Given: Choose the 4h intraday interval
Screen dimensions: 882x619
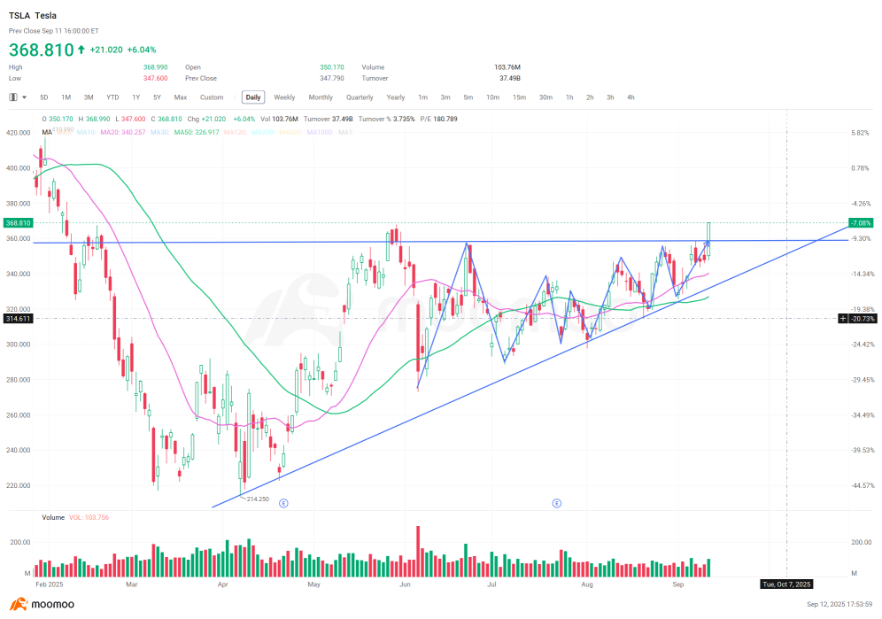Looking at the screenshot, I should click(631, 97).
